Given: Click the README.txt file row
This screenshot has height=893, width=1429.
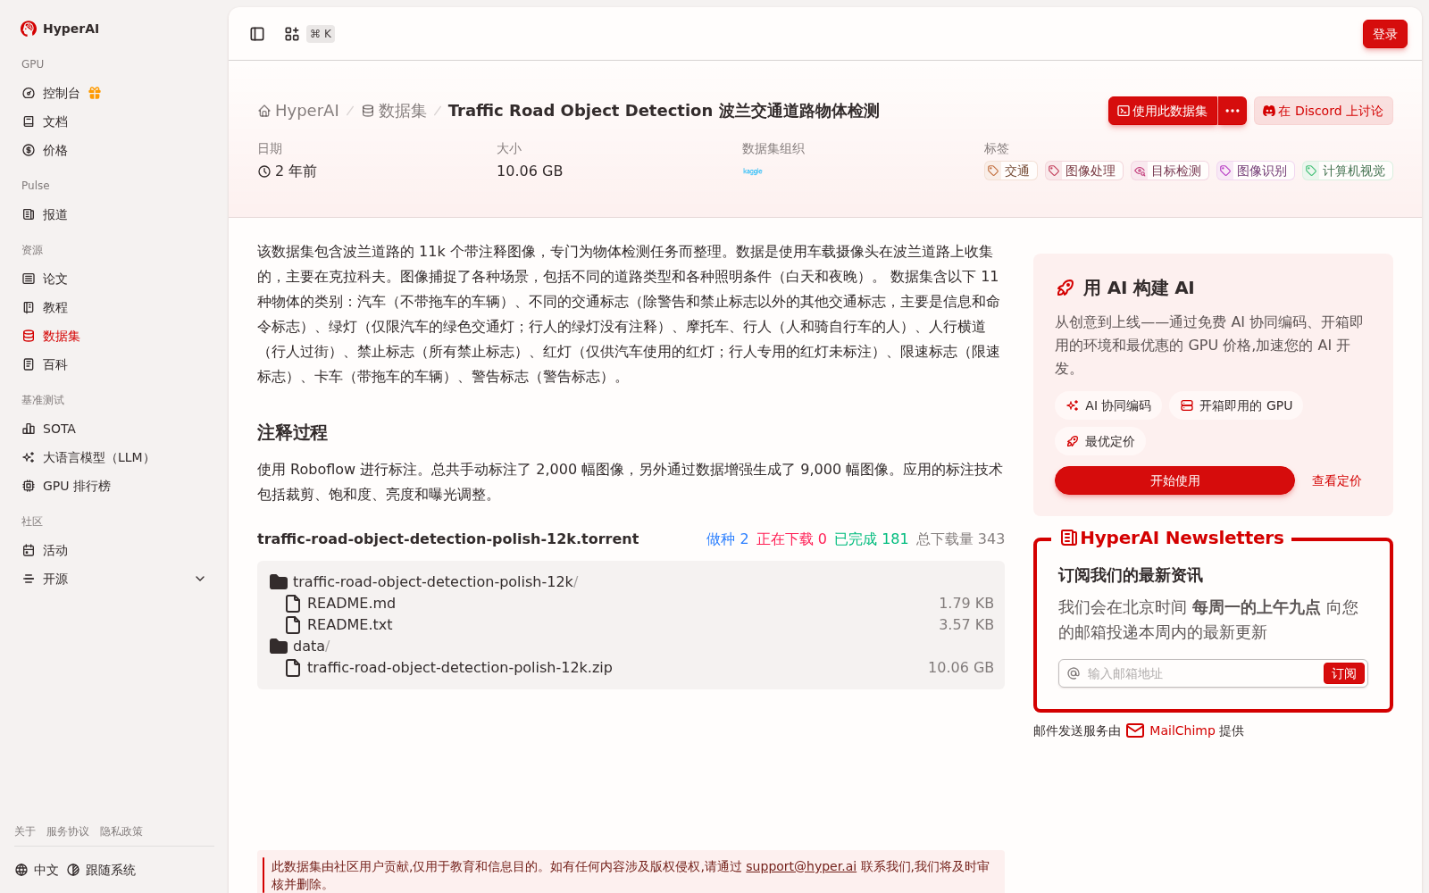Looking at the screenshot, I should [x=631, y=624].
